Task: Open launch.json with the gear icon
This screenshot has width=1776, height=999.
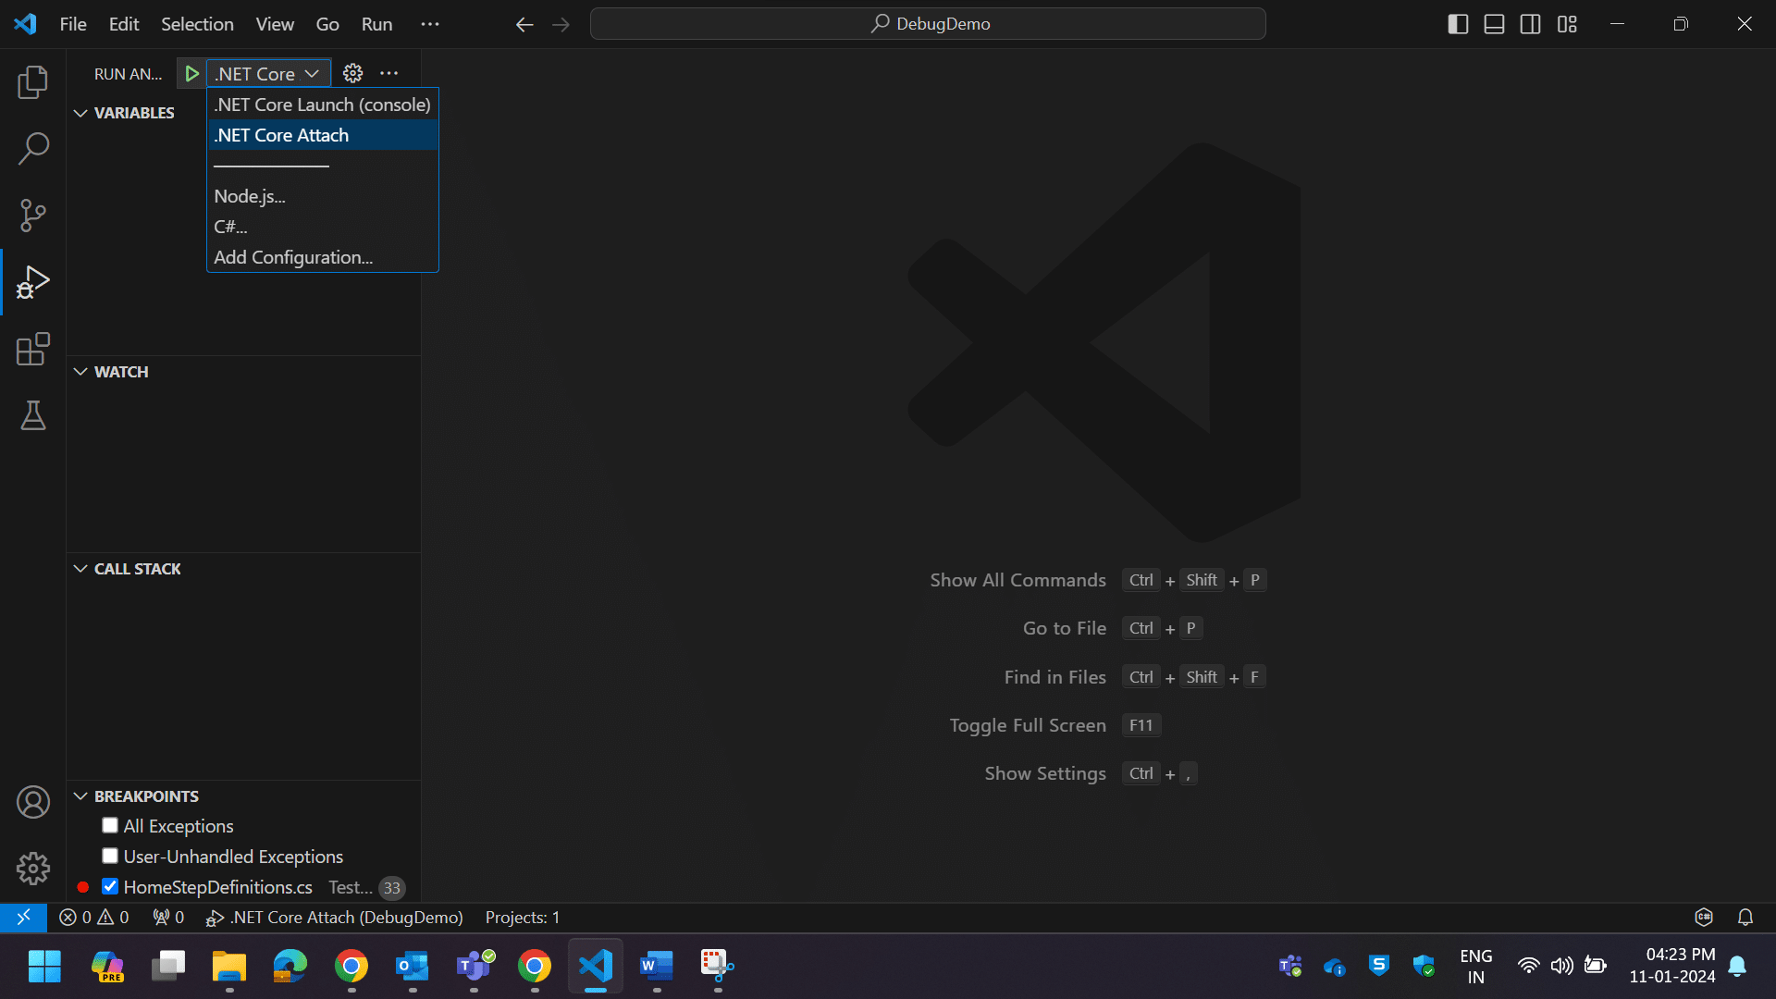Action: point(352,73)
